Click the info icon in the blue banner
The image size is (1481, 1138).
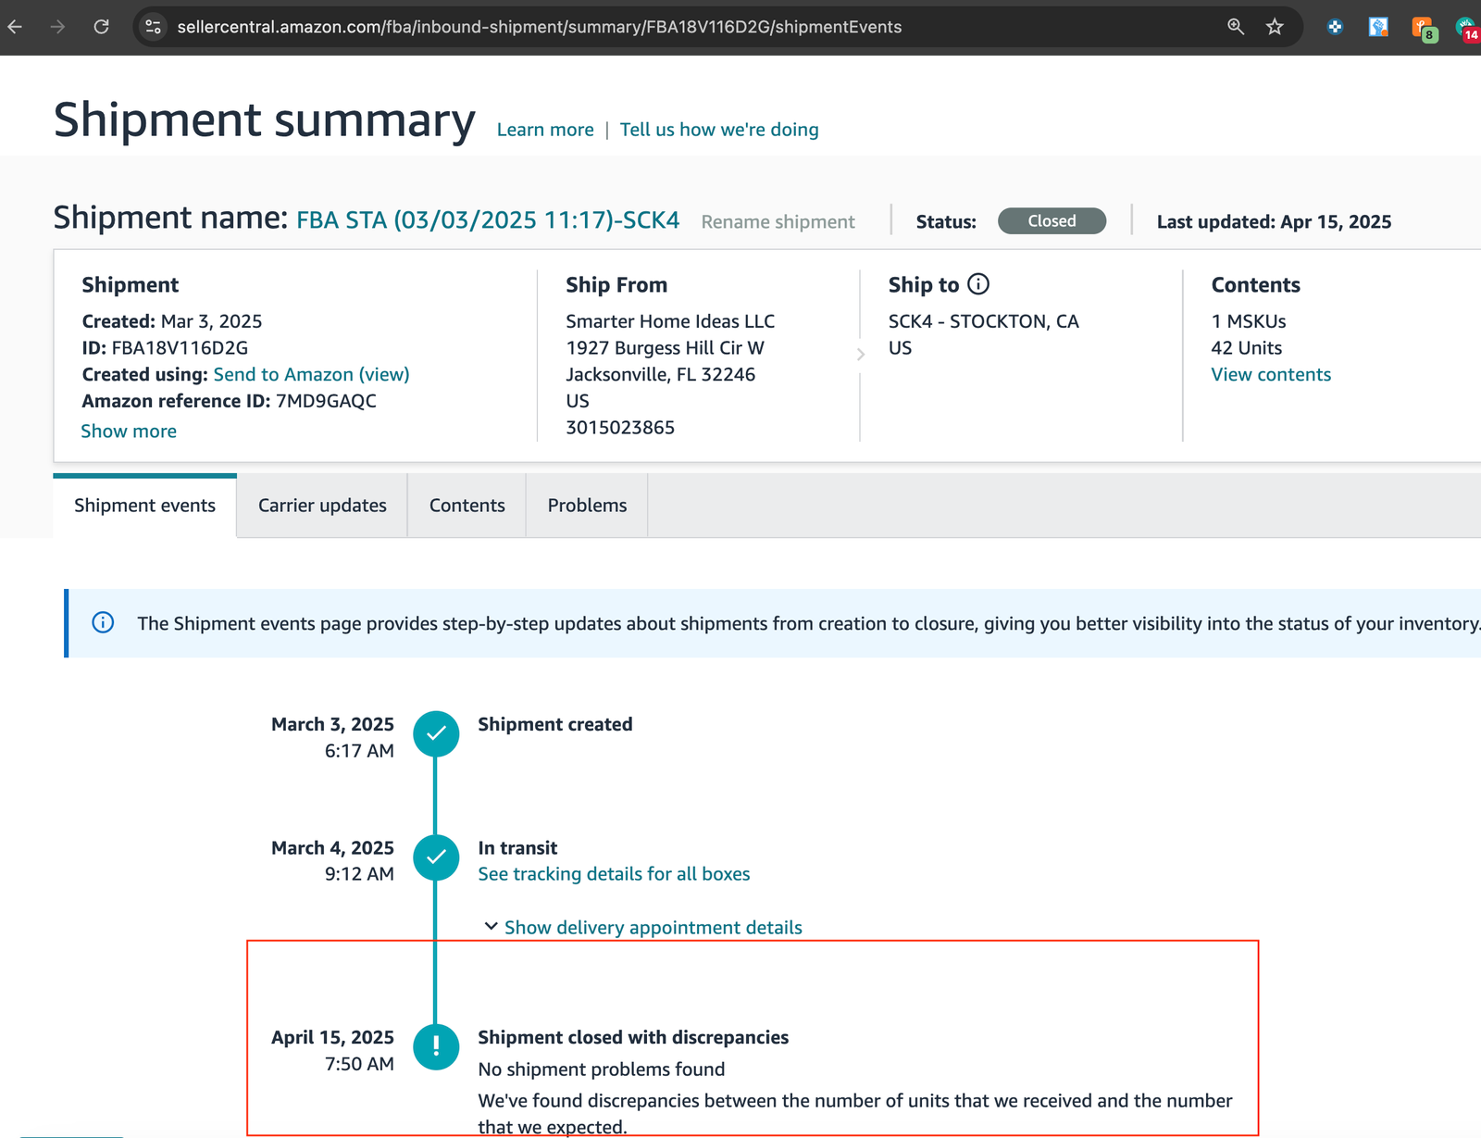[x=103, y=622]
